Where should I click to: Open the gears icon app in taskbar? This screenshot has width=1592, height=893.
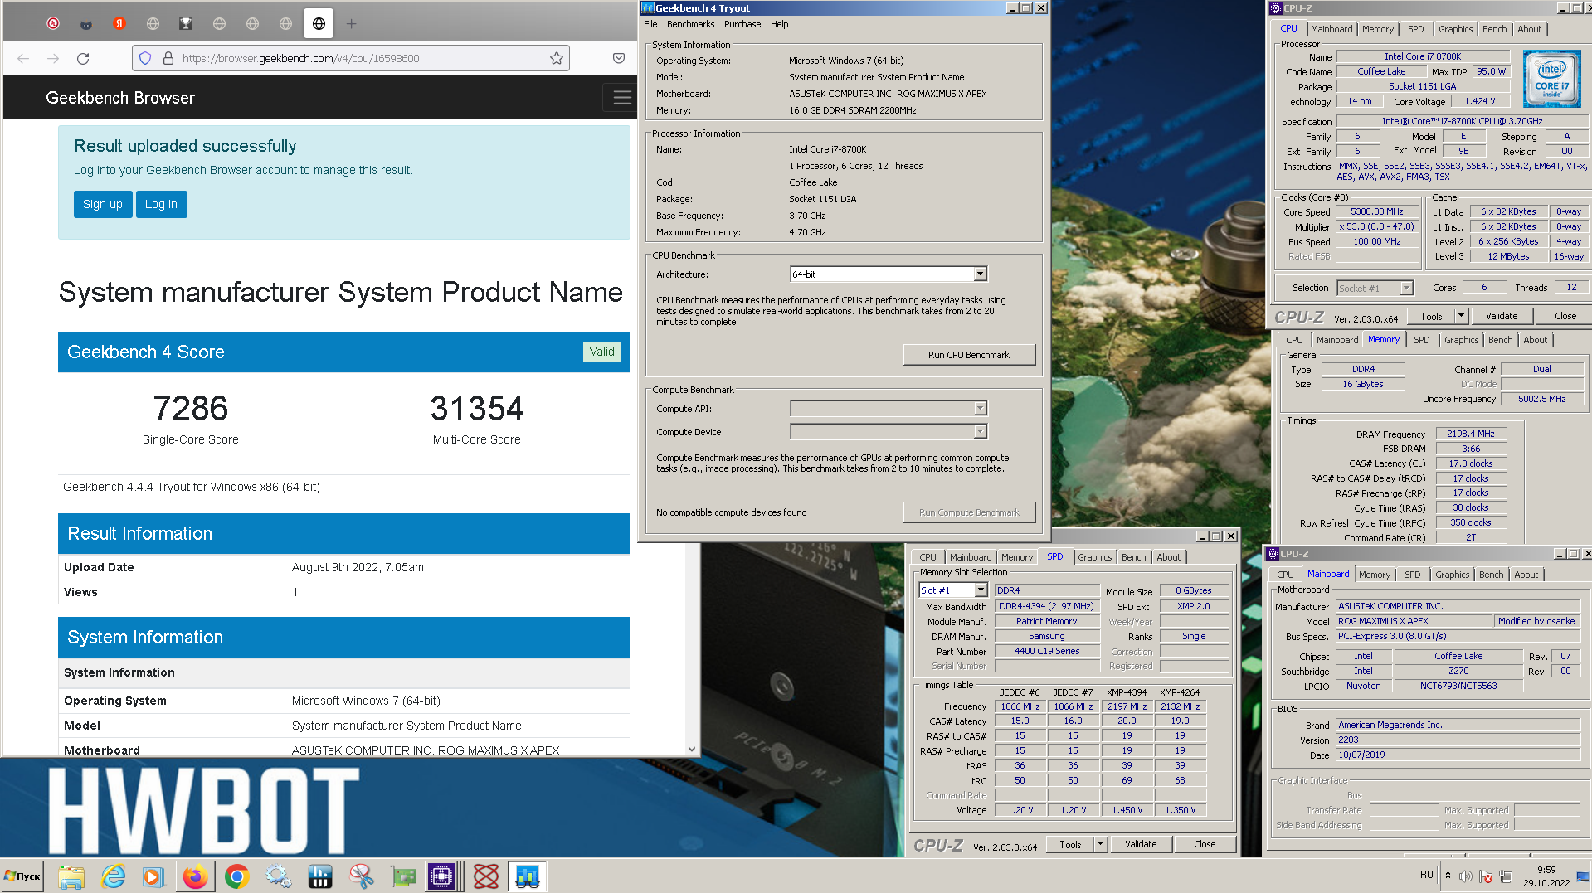click(x=279, y=876)
